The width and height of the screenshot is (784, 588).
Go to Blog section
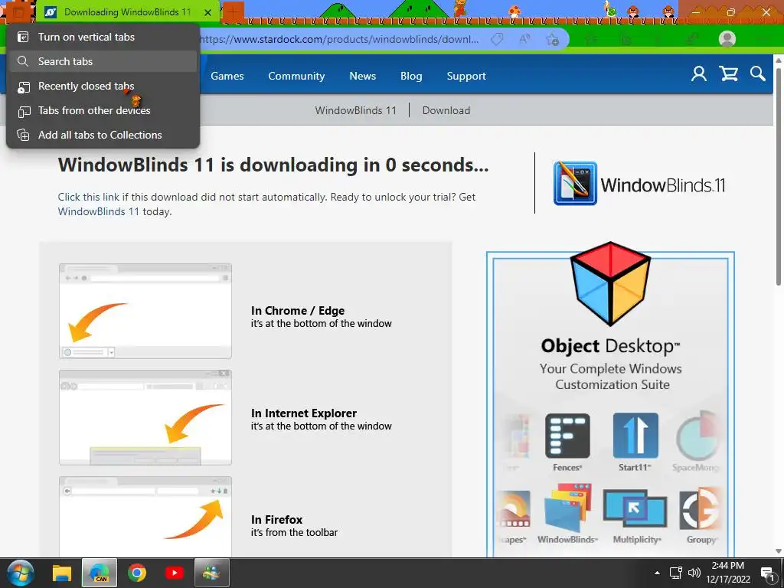click(411, 76)
